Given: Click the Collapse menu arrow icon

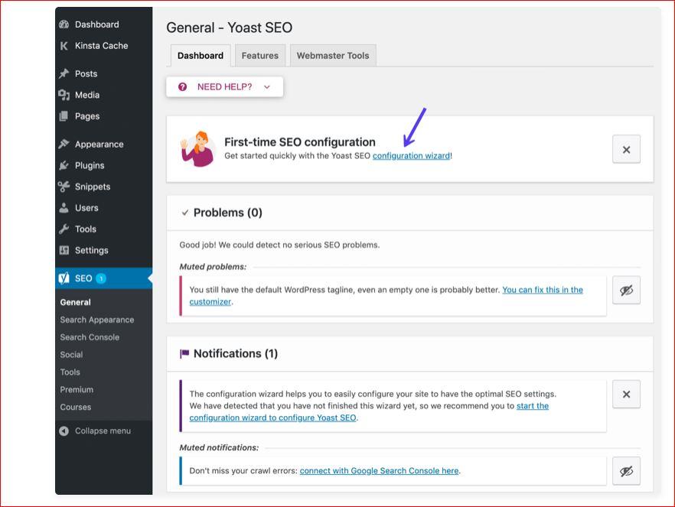Looking at the screenshot, I should pos(64,431).
